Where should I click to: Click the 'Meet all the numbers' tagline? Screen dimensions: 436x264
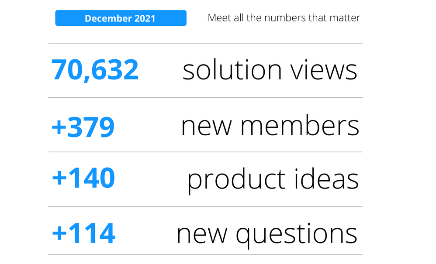(x=284, y=18)
